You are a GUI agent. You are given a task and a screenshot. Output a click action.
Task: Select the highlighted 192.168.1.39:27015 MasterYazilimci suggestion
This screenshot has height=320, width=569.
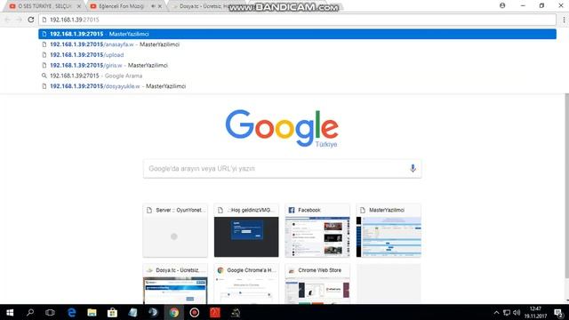[x=297, y=34]
